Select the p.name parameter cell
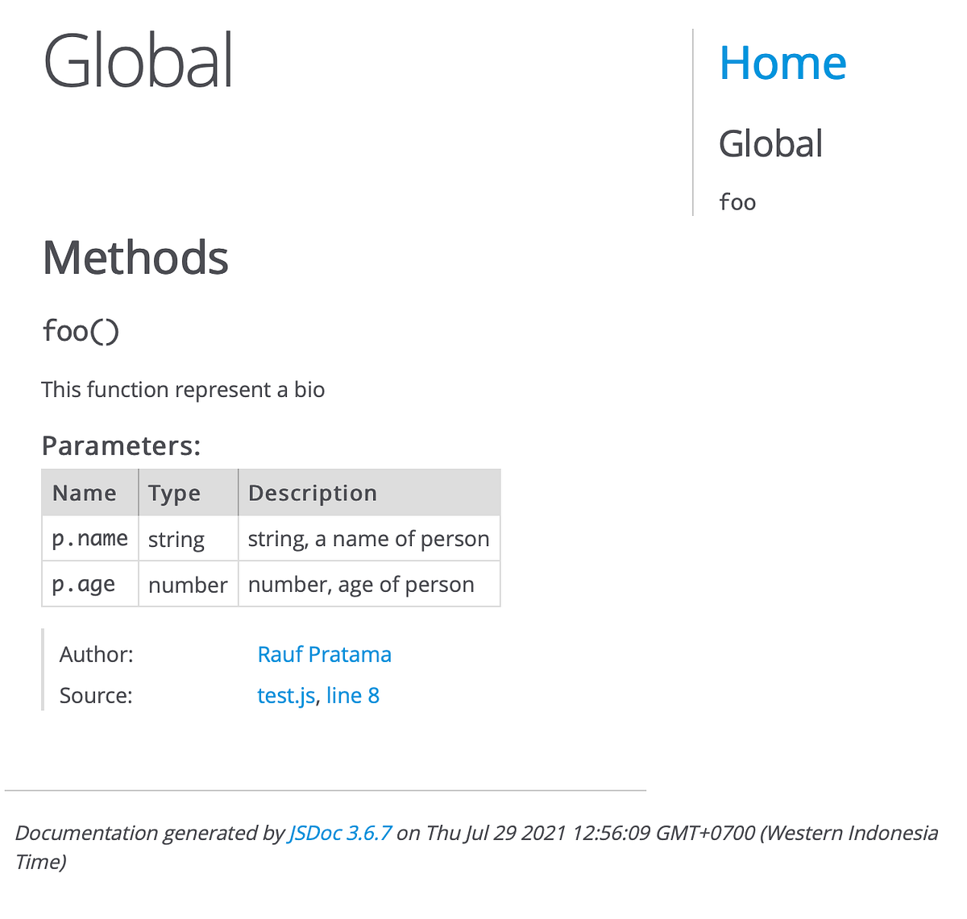 [90, 538]
